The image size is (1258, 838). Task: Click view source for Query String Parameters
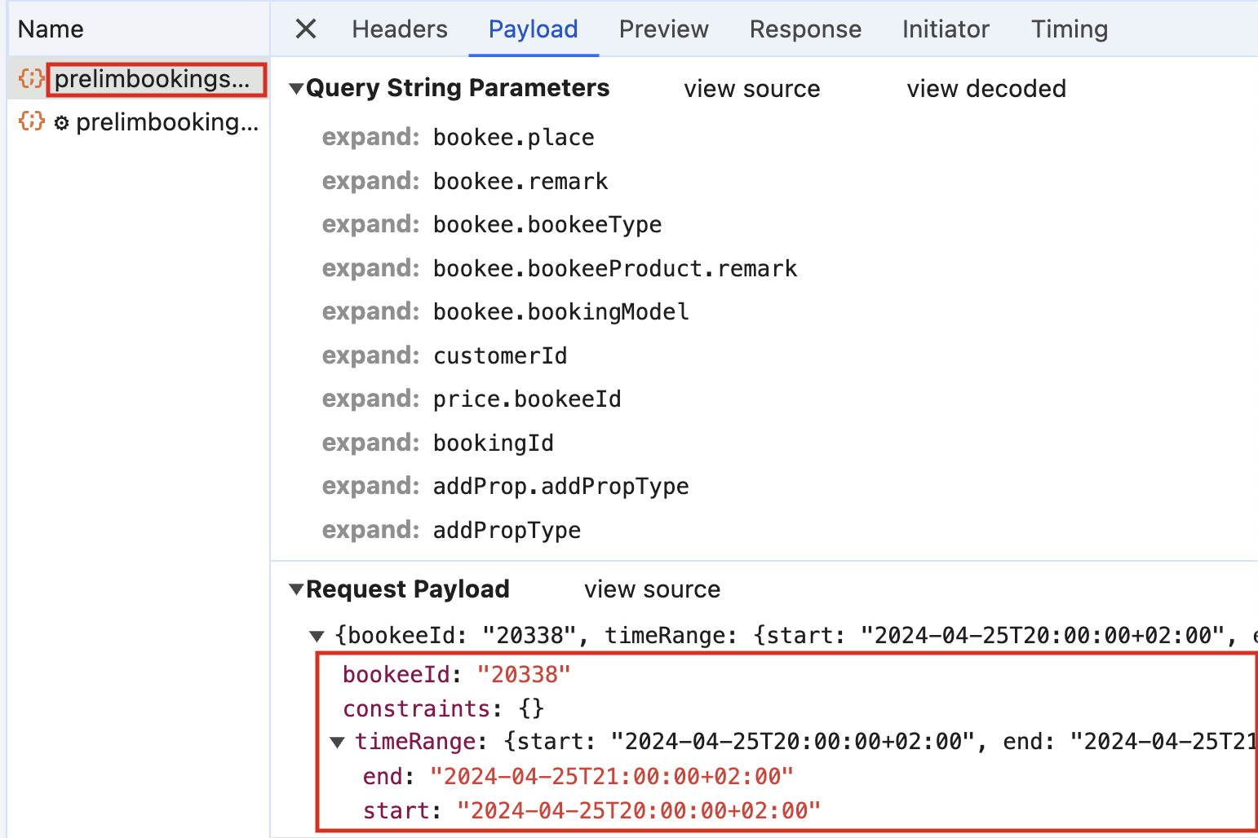pyautogui.click(x=752, y=89)
